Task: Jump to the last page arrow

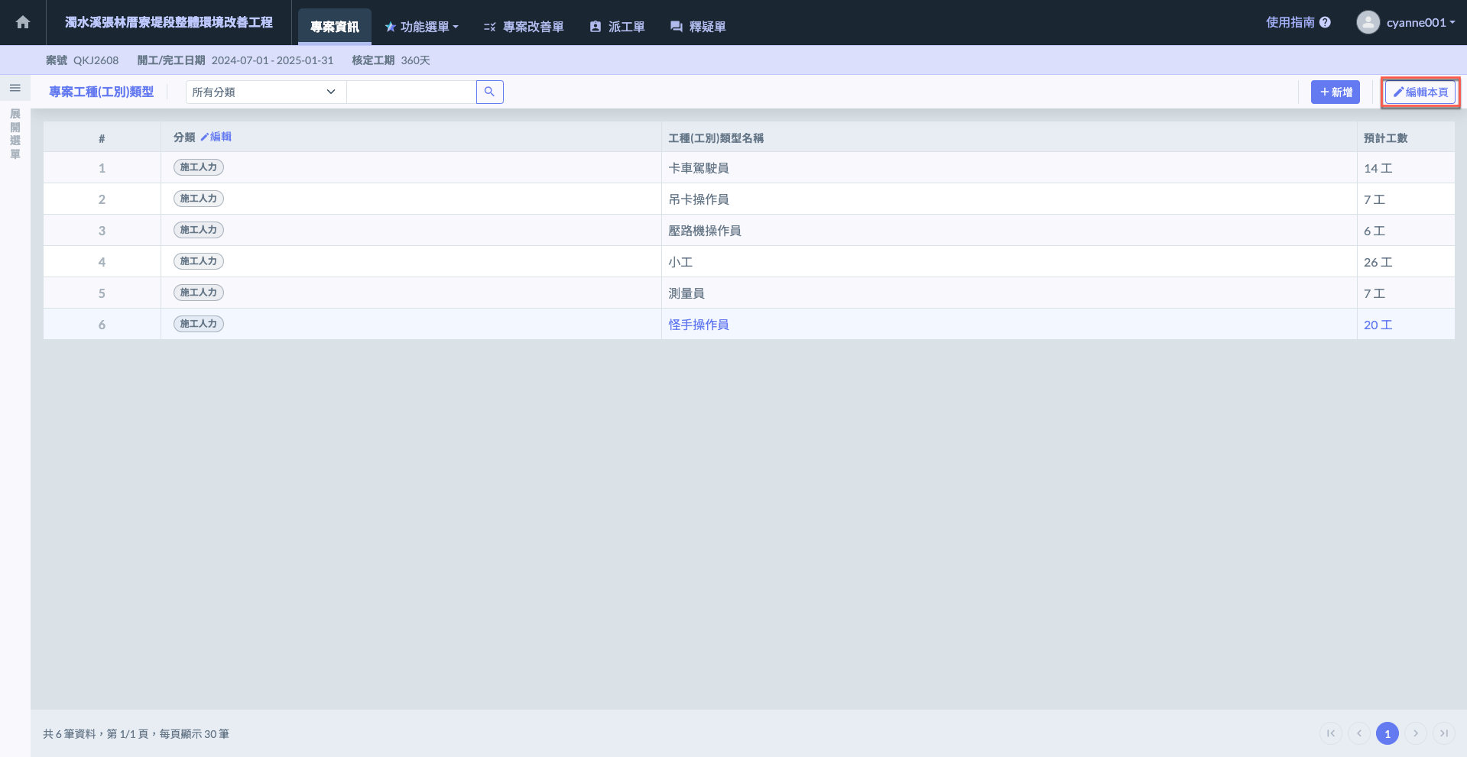Action: coord(1443,733)
